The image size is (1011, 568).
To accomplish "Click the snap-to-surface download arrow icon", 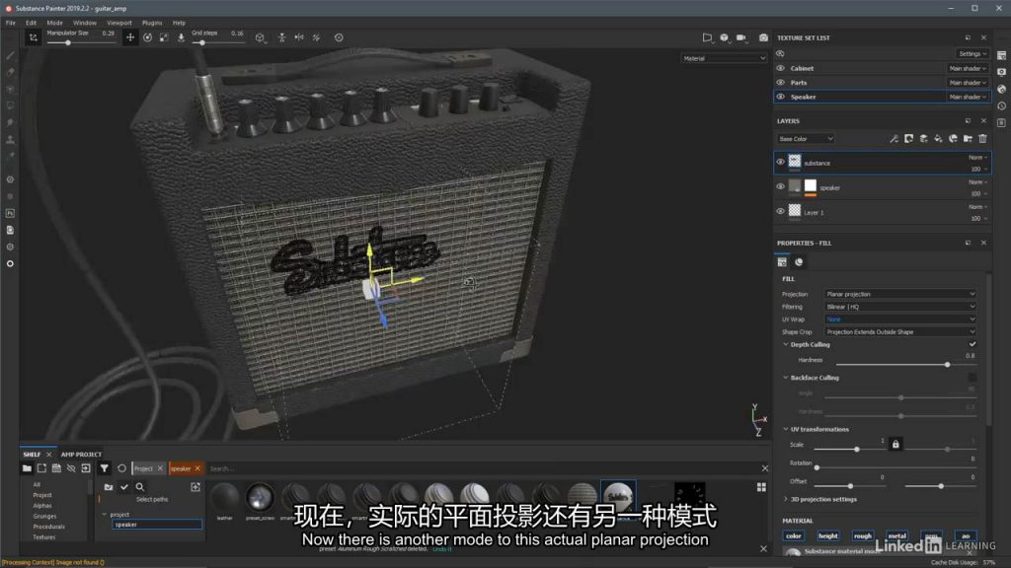I will [182, 37].
